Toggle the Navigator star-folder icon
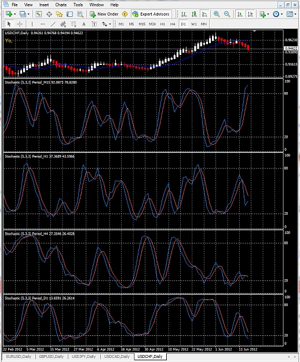The image size is (300, 362). tap(59, 14)
